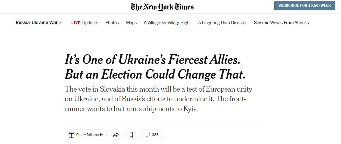This screenshot has width=341, height=144.
Task: Click the curved arrow share icon
Action: click(x=116, y=135)
